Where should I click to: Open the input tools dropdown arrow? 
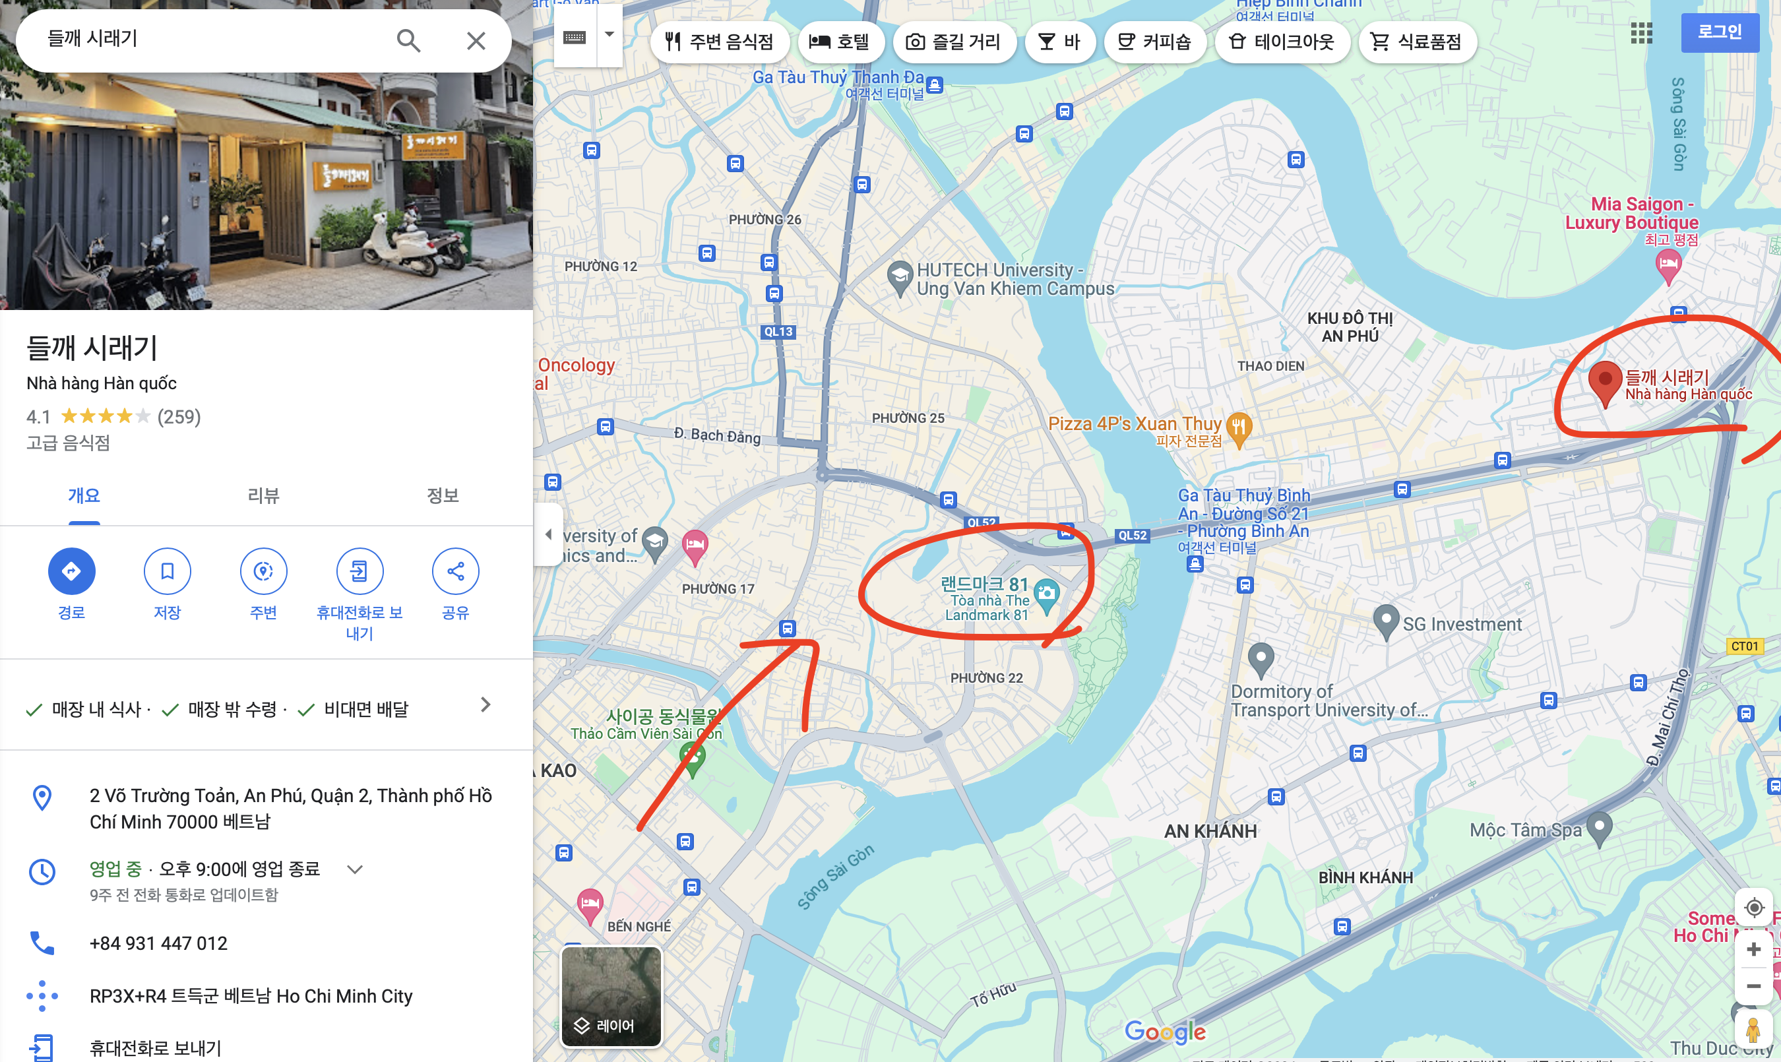click(609, 34)
